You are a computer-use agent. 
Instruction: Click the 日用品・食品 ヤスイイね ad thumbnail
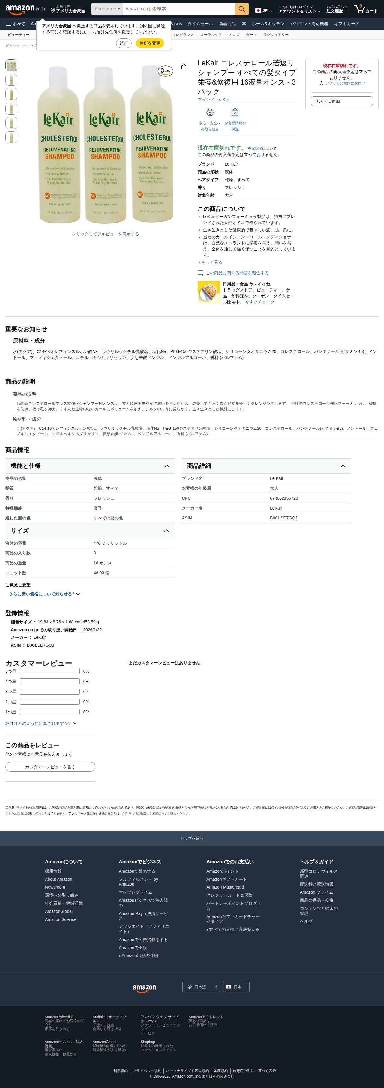coord(209,292)
